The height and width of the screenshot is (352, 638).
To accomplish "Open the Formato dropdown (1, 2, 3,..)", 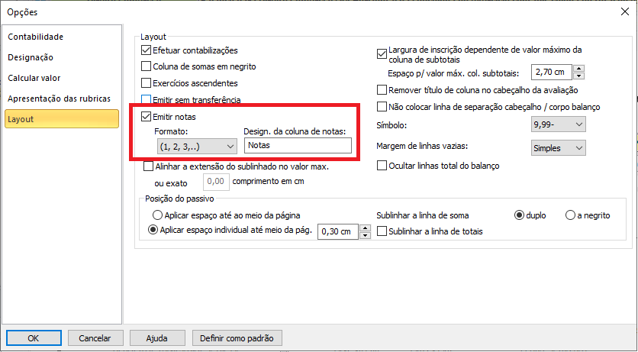I will (x=197, y=147).
